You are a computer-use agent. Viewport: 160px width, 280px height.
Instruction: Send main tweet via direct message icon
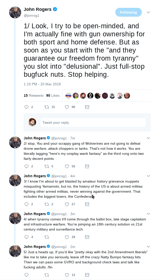87,107
